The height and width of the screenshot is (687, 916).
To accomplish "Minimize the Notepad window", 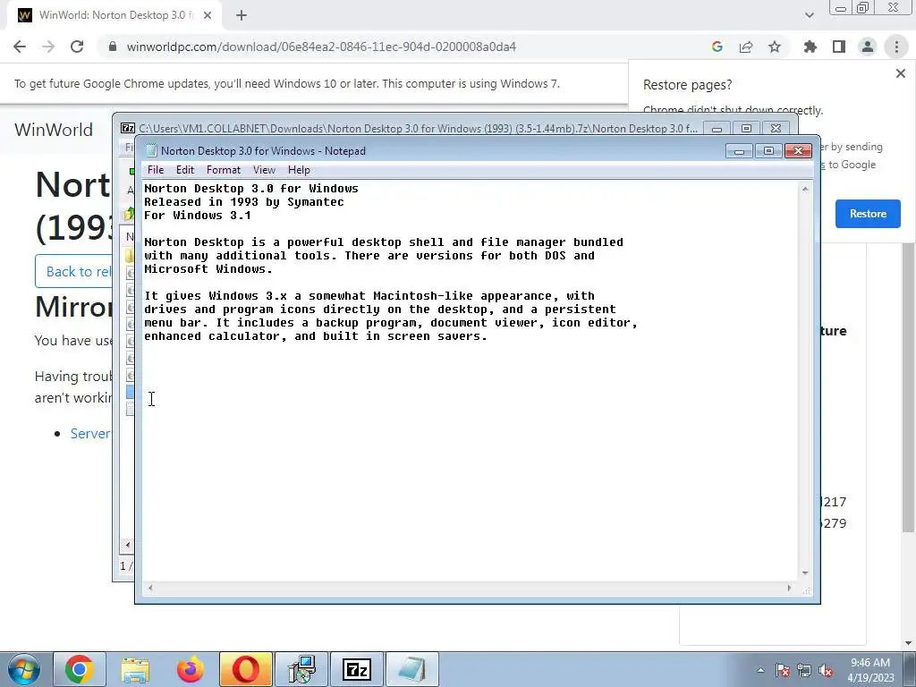I will click(x=739, y=151).
